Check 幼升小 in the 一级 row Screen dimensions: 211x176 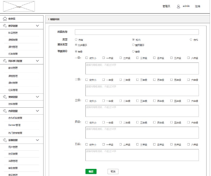point(87,58)
